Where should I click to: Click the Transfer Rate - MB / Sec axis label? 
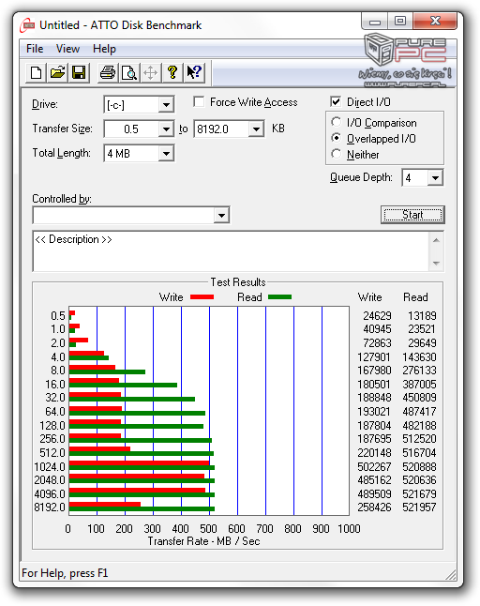(x=203, y=541)
